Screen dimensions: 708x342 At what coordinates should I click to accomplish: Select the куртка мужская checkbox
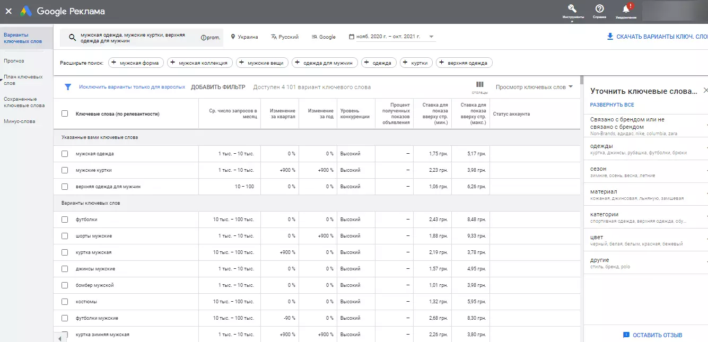[65, 252]
